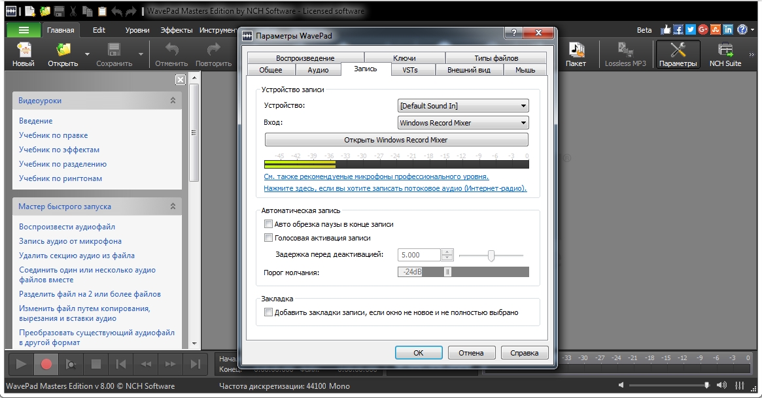
Task: Click the New file icon in title bar
Action: [30, 10]
